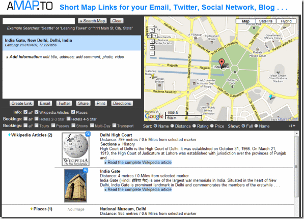The image size is (304, 219).
Task: Switch map to Satellite view
Action: tap(266, 21)
